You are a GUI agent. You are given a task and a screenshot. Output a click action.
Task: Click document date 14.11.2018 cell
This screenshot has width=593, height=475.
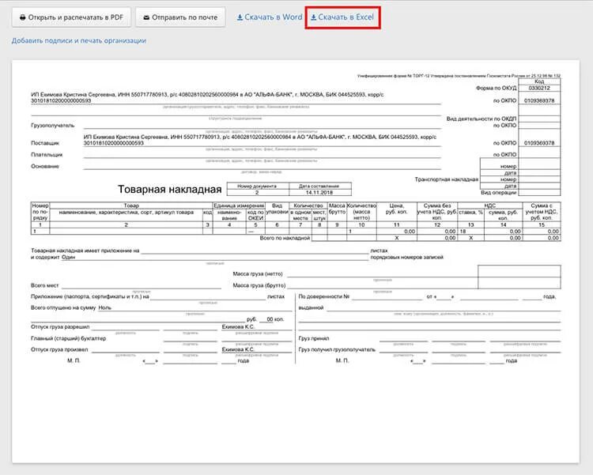pyautogui.click(x=320, y=193)
